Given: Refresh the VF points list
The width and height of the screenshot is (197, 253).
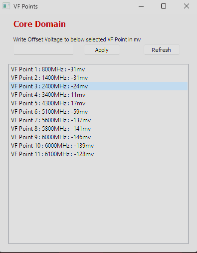Looking at the screenshot, I should (162, 50).
